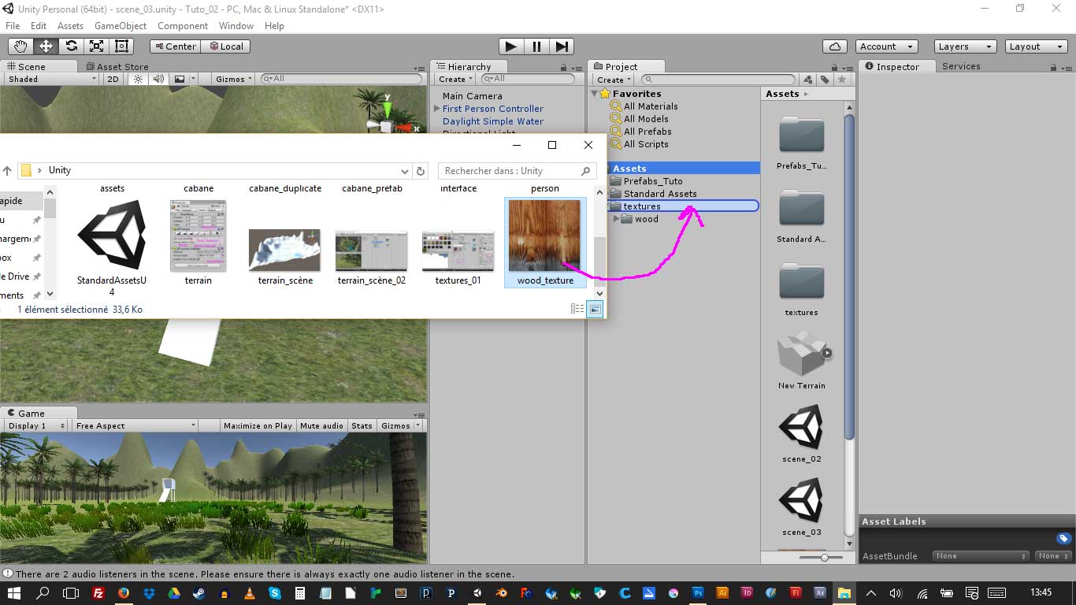
Task: Select the Hand tool in toolbar
Action: 20,46
